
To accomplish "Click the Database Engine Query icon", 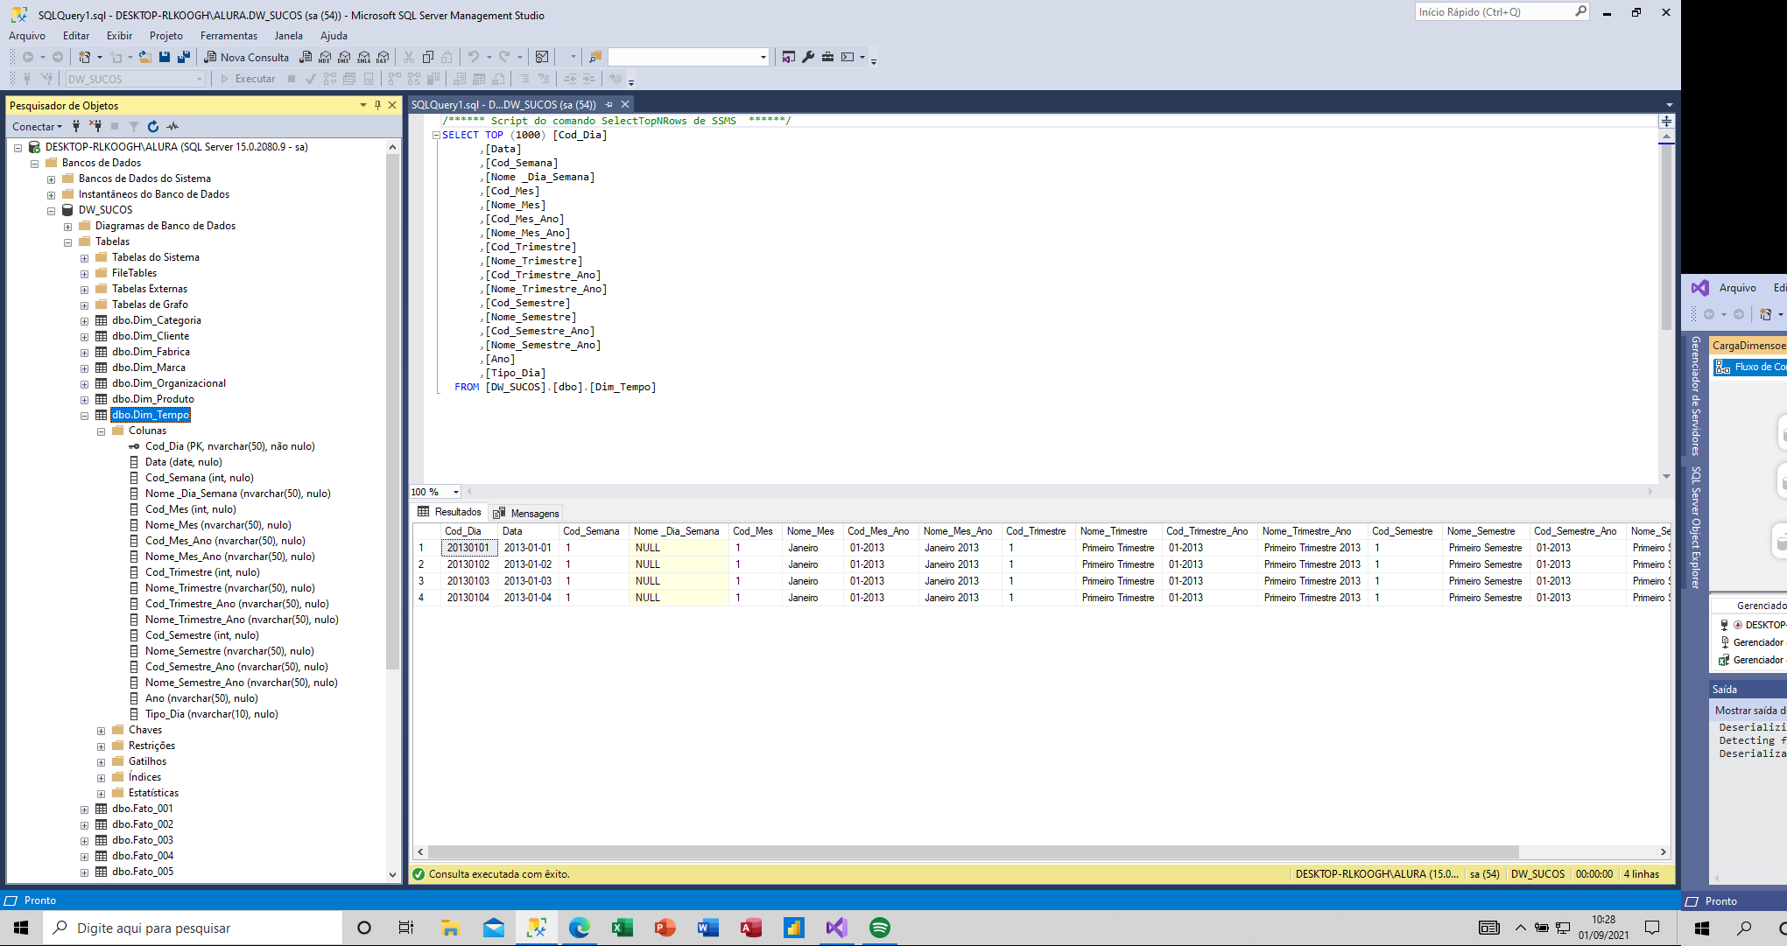I will [x=306, y=57].
